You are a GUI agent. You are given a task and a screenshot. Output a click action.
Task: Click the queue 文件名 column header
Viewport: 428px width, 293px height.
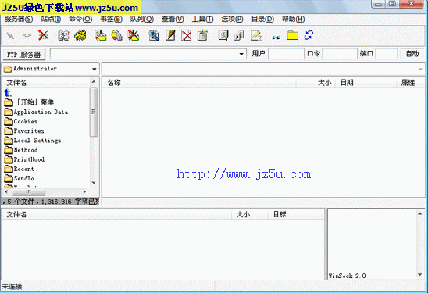tap(117, 214)
